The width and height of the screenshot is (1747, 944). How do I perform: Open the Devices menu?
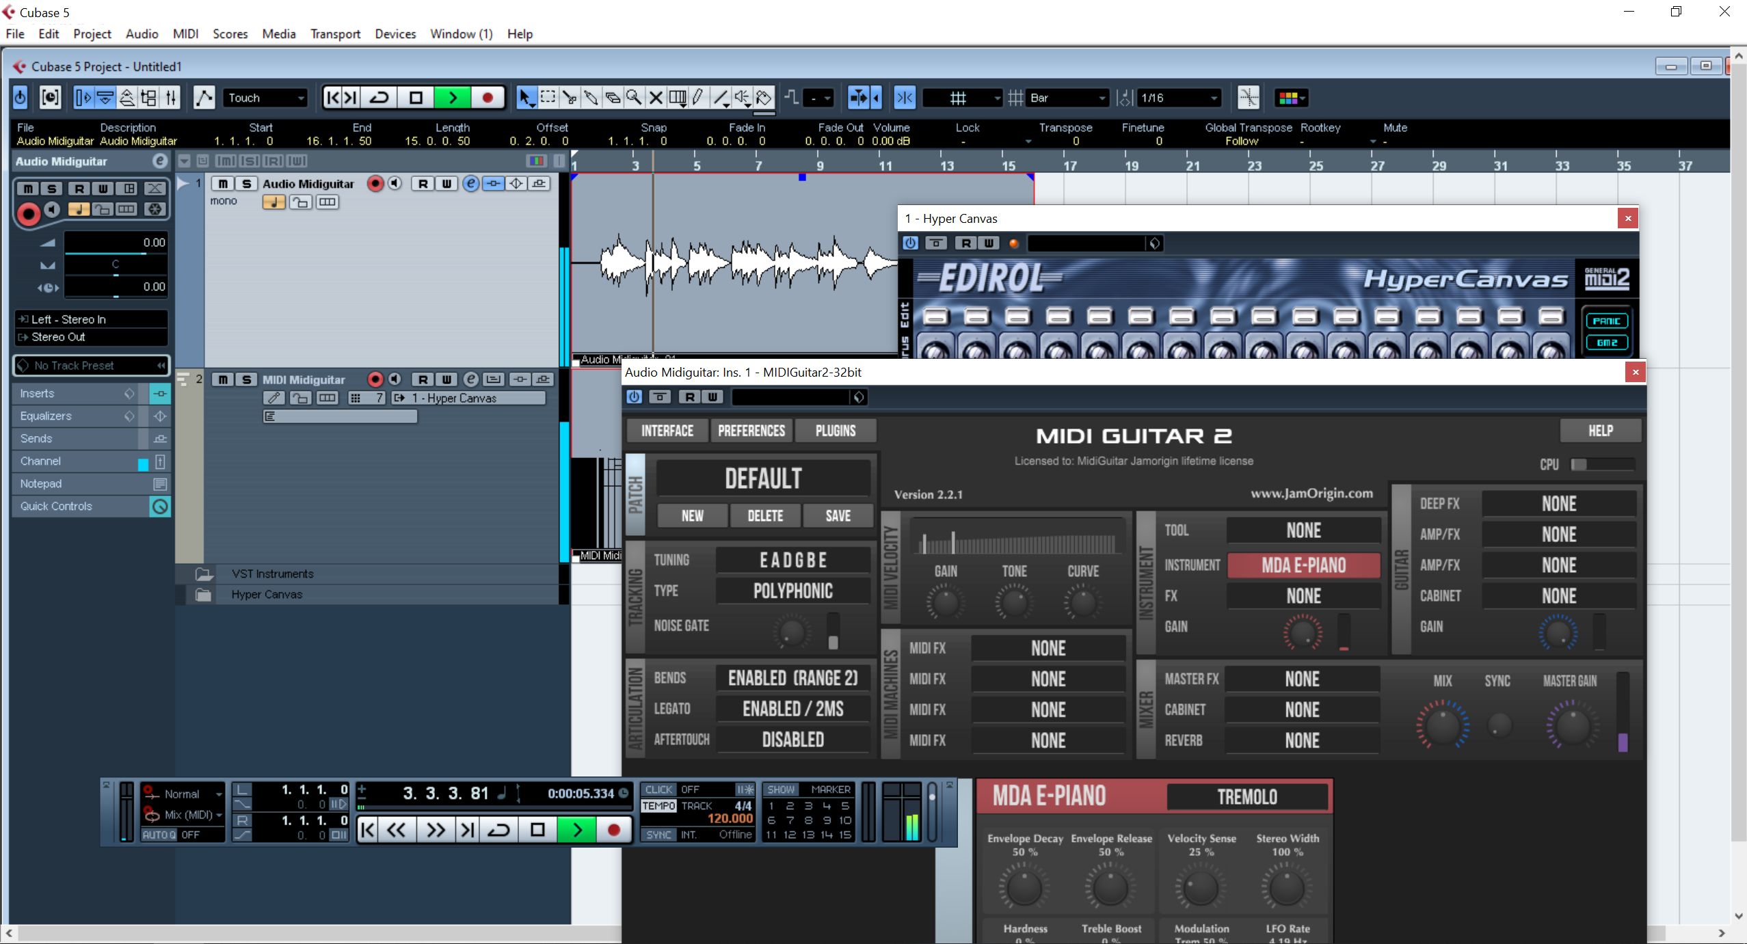pyautogui.click(x=395, y=33)
